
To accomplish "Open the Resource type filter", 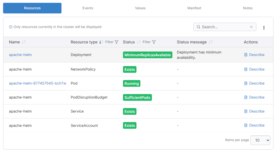I will pos(112,42).
